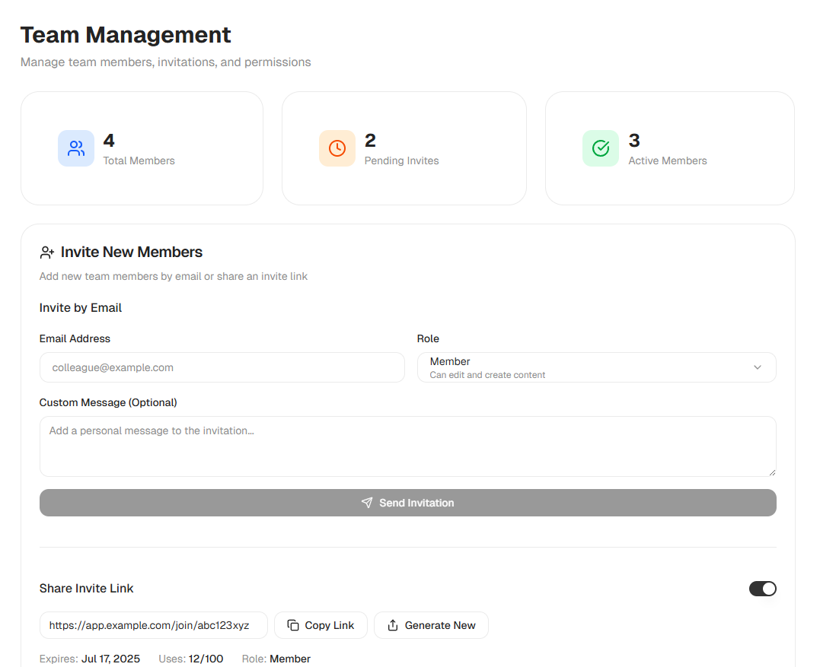
Task: Click the Generate New button
Action: 432,625
